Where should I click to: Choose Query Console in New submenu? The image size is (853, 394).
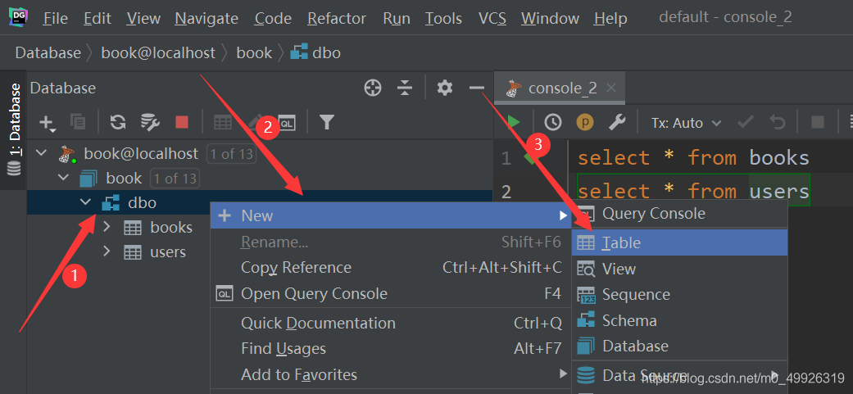pyautogui.click(x=680, y=214)
